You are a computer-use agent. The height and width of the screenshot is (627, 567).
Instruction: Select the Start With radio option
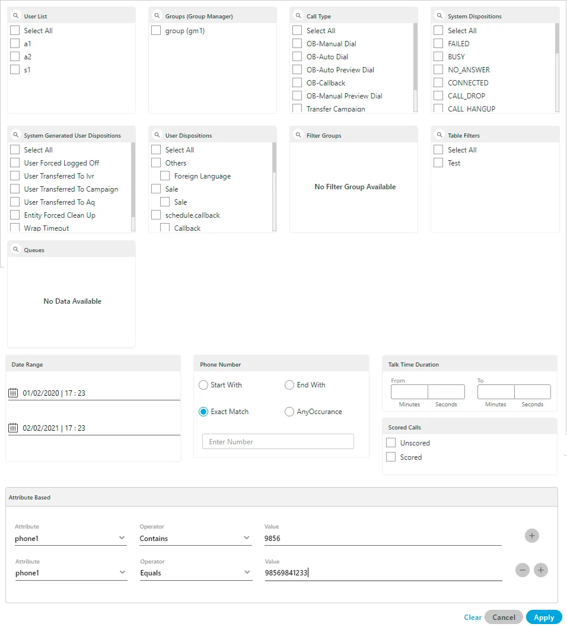point(203,384)
